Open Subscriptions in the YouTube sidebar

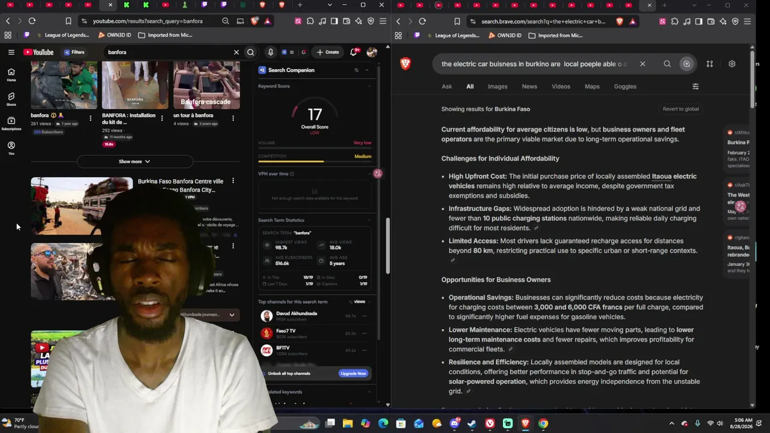point(11,123)
